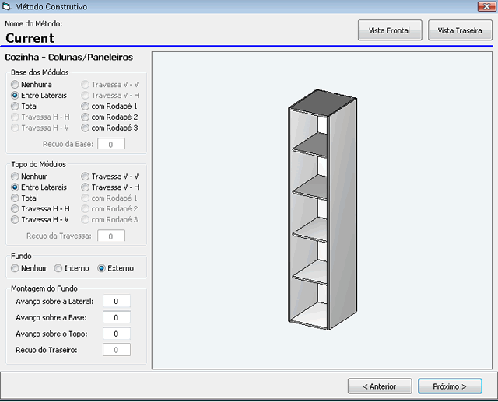Click the Recuo da Base field
This screenshot has height=402, width=498.
[111, 145]
